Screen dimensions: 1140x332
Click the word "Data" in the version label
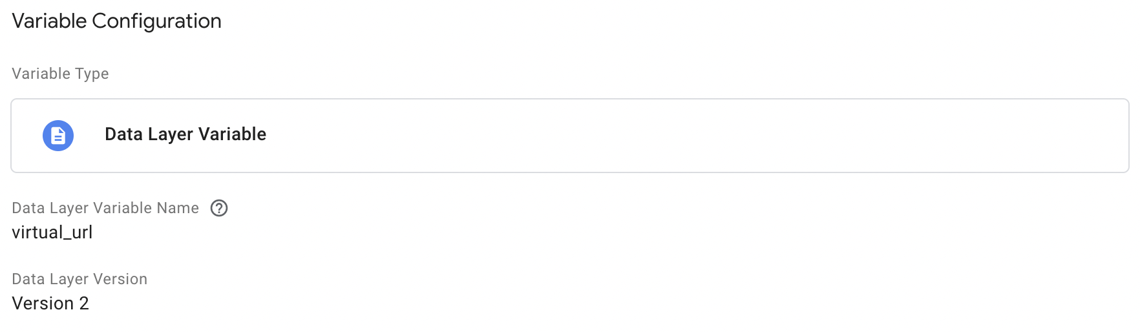click(28, 279)
